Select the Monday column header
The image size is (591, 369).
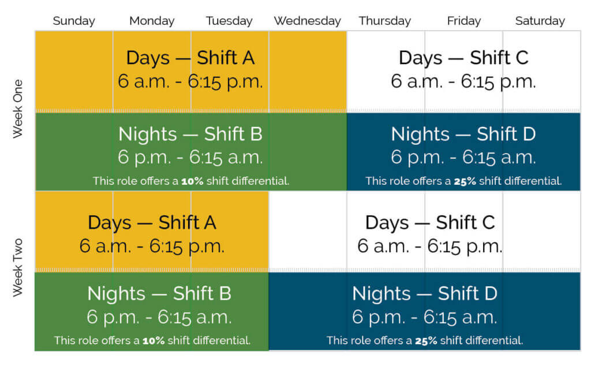(152, 21)
